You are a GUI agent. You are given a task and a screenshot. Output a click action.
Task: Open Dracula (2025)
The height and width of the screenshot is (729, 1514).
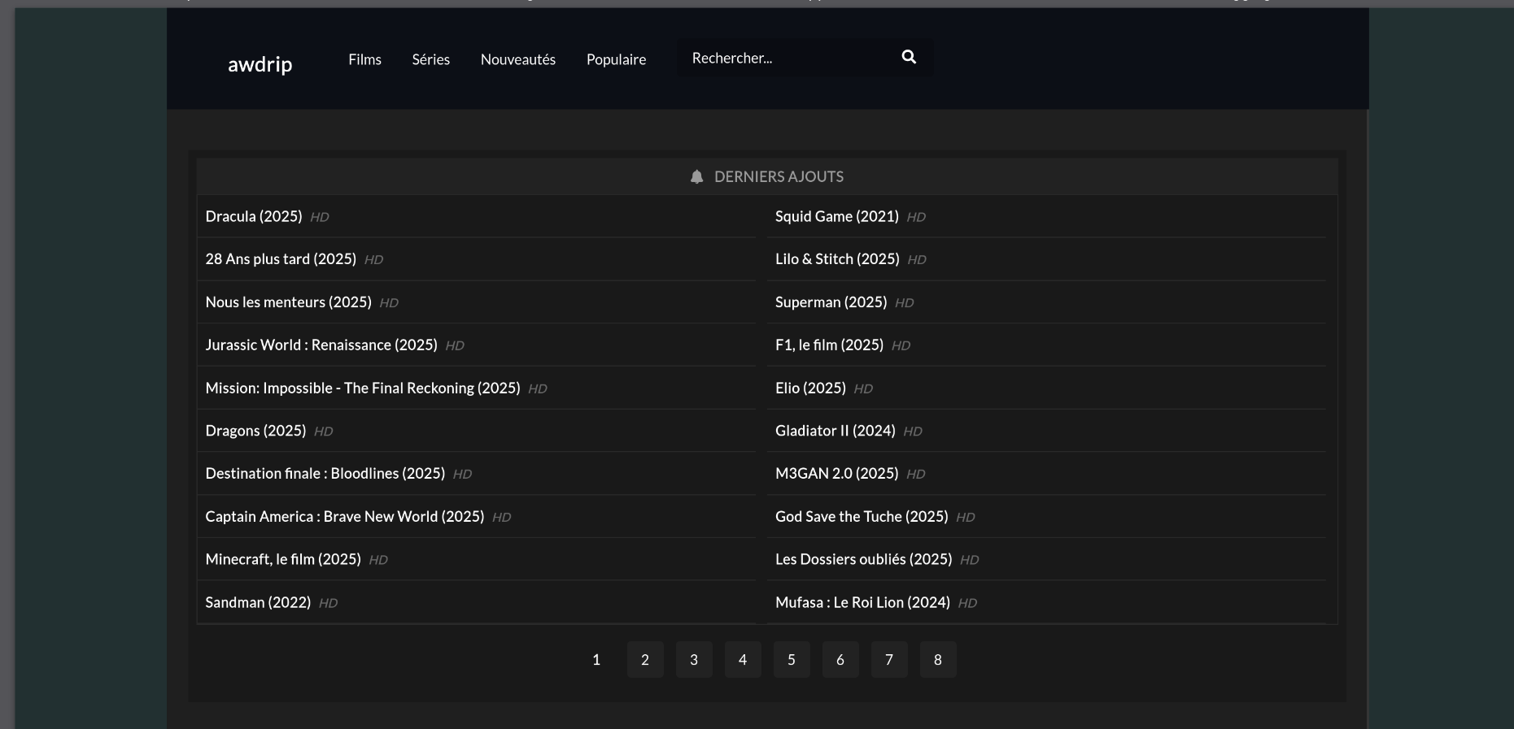(x=254, y=216)
